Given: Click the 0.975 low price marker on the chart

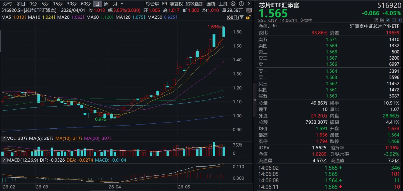Looking at the screenshot, I should (x=100, y=119).
